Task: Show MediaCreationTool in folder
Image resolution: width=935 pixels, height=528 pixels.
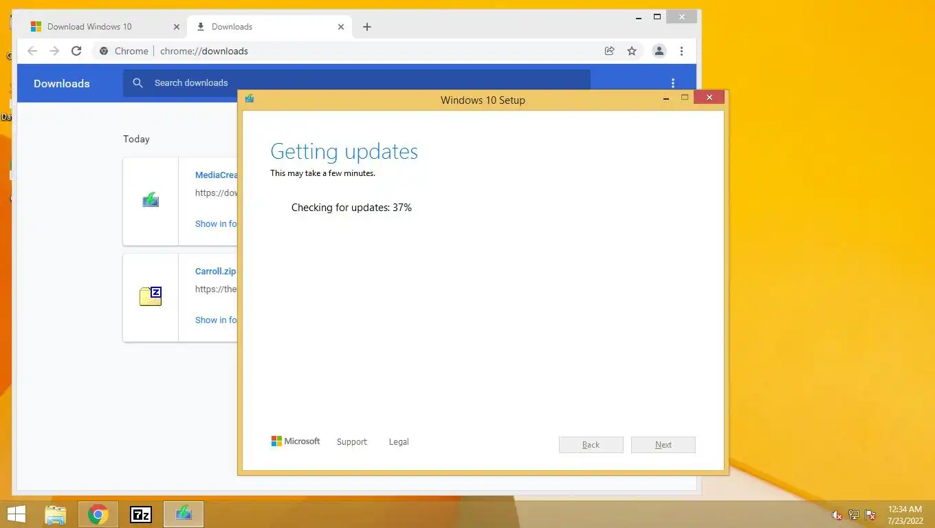Action: 216,223
